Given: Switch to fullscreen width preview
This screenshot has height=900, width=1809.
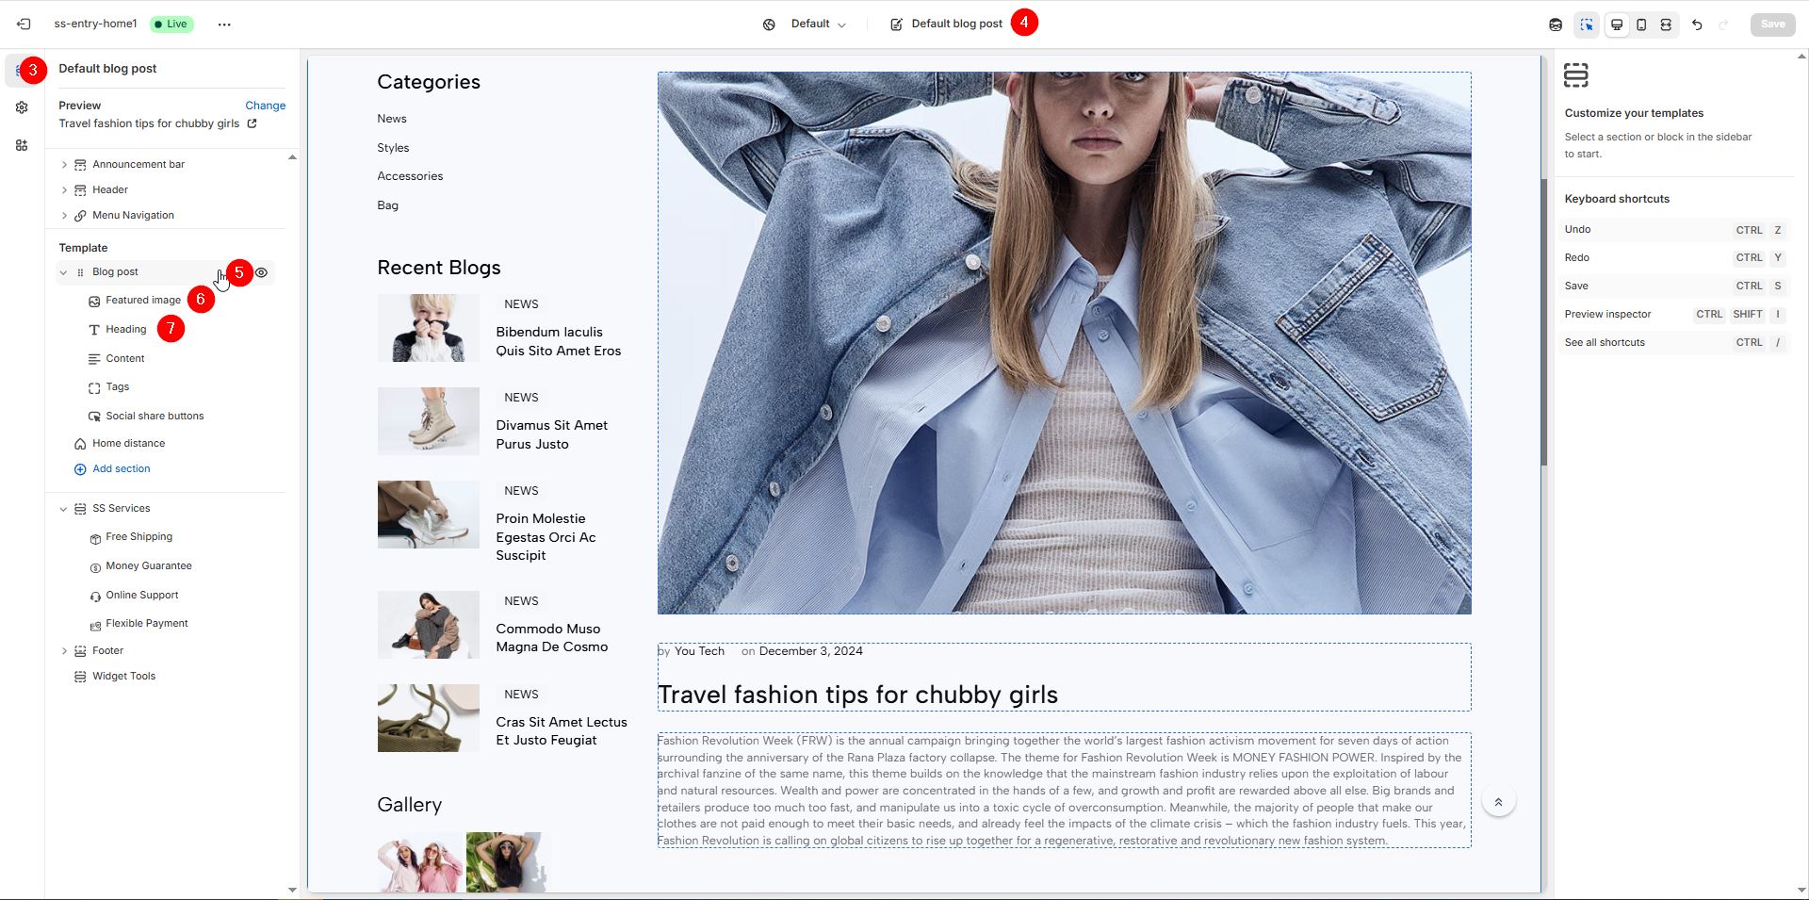Looking at the screenshot, I should pos(1666,25).
